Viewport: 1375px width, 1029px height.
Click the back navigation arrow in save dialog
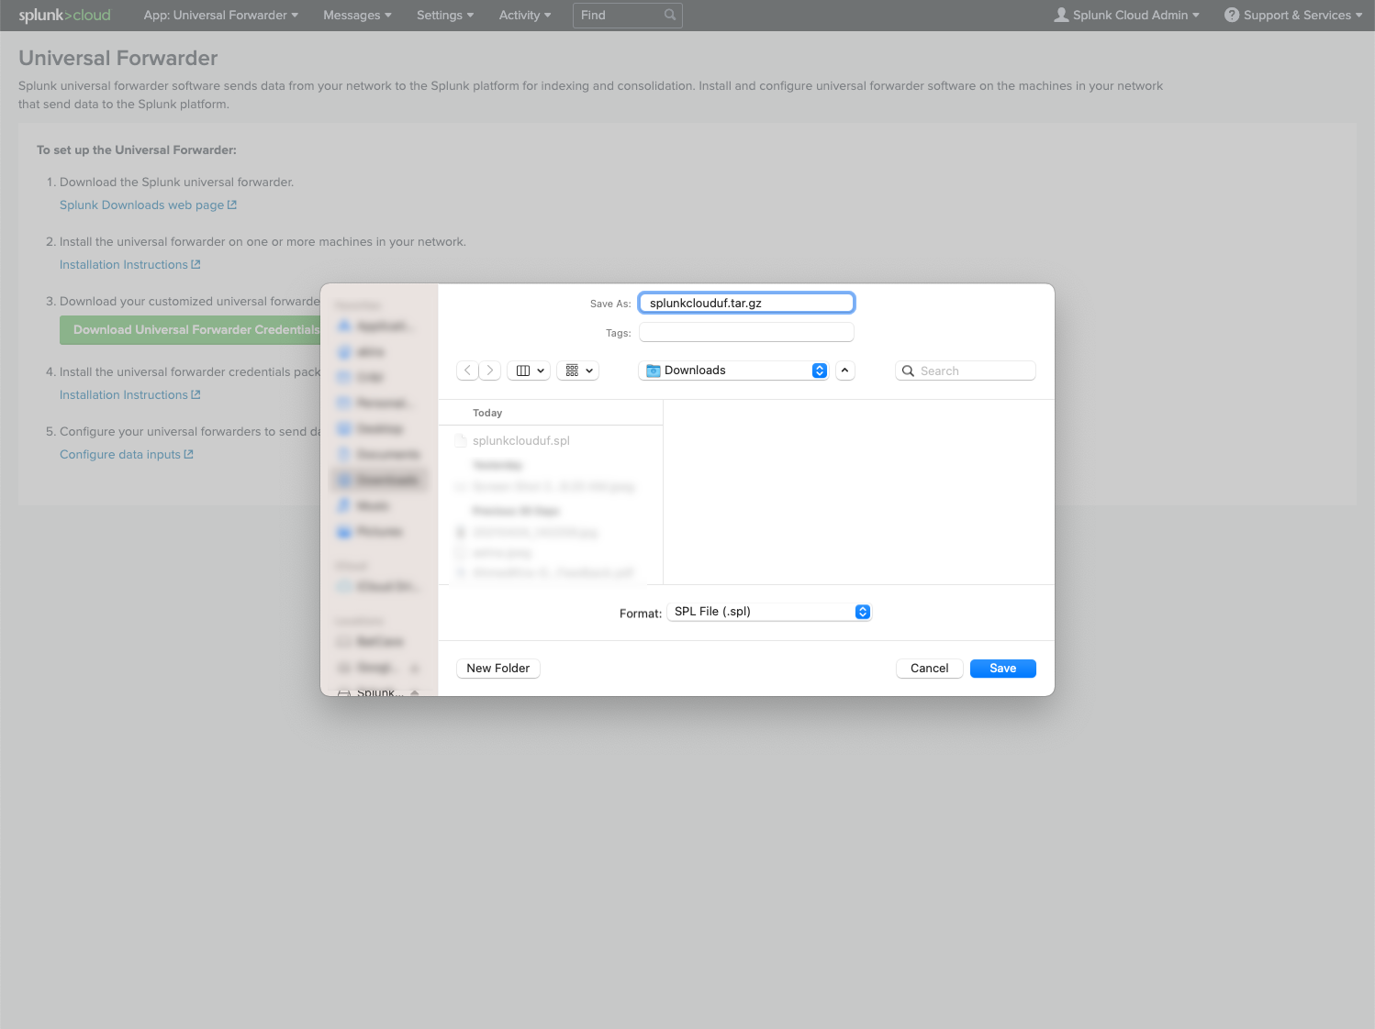(467, 370)
